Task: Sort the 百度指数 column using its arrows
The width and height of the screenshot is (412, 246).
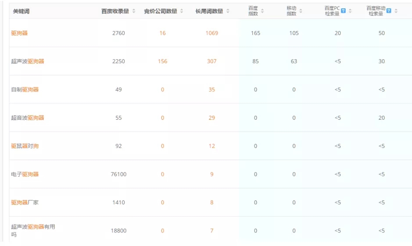Action: (x=262, y=11)
